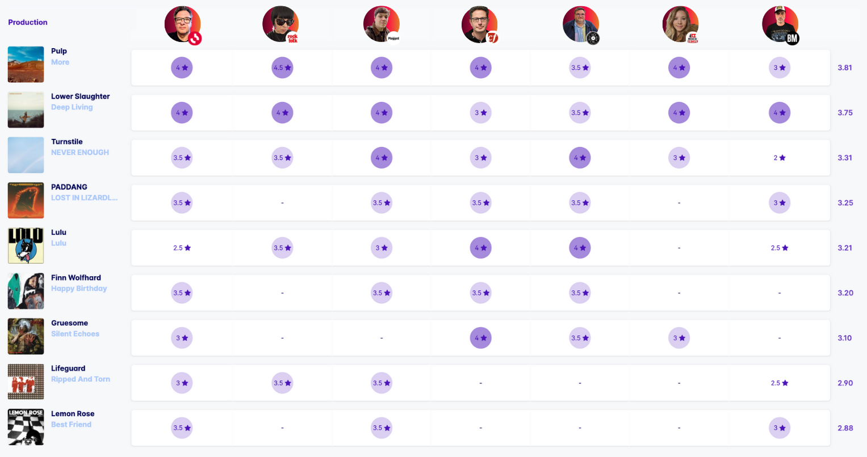This screenshot has width=867, height=457.
Task: Open the blonde woman reviewer's avatar
Action: pyautogui.click(x=680, y=24)
